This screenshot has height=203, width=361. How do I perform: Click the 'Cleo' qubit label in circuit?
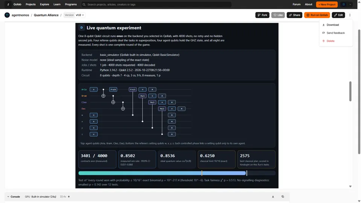(x=84, y=102)
